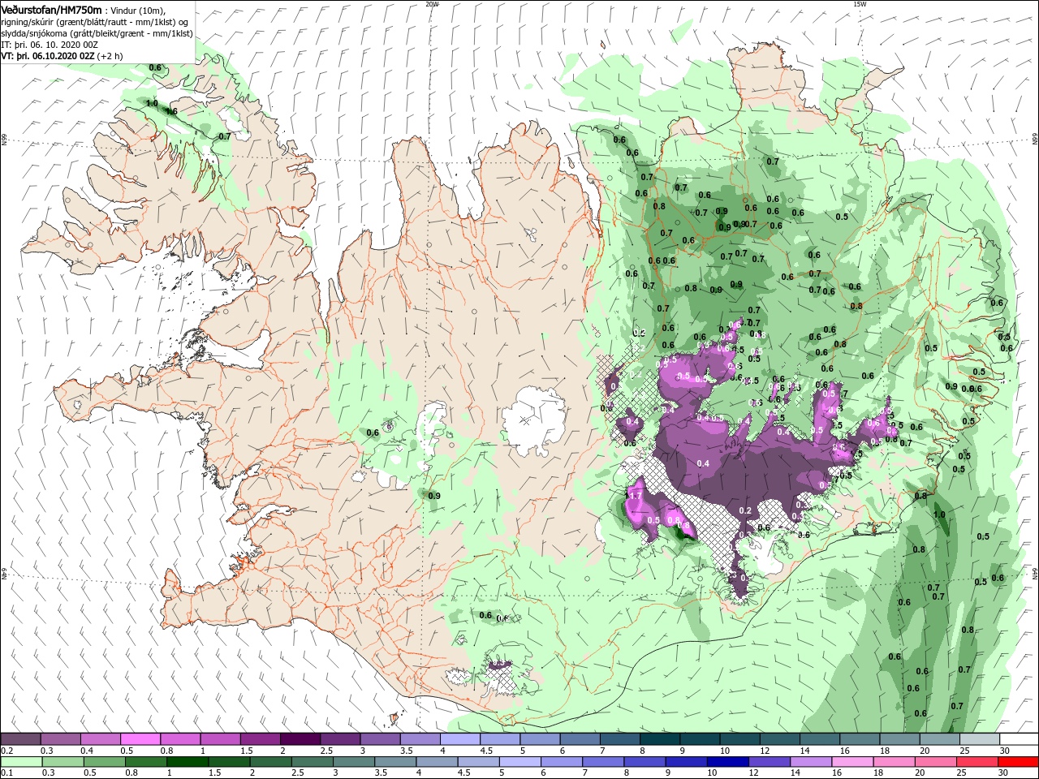The height and width of the screenshot is (779, 1039).
Task: Click the "0.1" legend label on the green scale
Action: pos(7,773)
